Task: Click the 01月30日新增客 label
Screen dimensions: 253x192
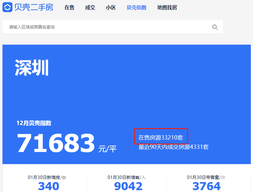Action: (126, 177)
